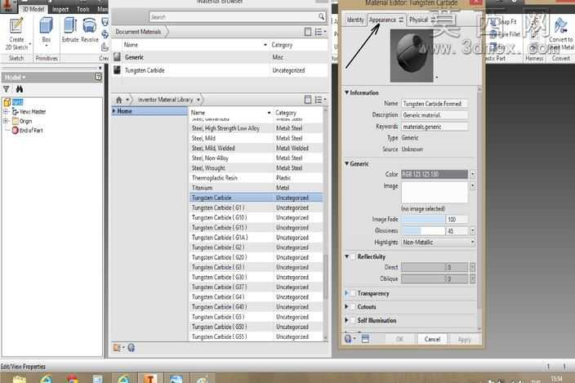Open the Model browser help icon

click(98, 77)
